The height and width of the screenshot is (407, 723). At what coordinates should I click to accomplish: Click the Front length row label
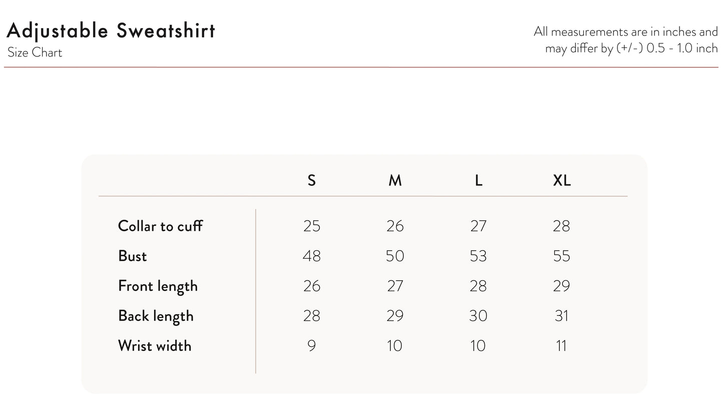(158, 286)
